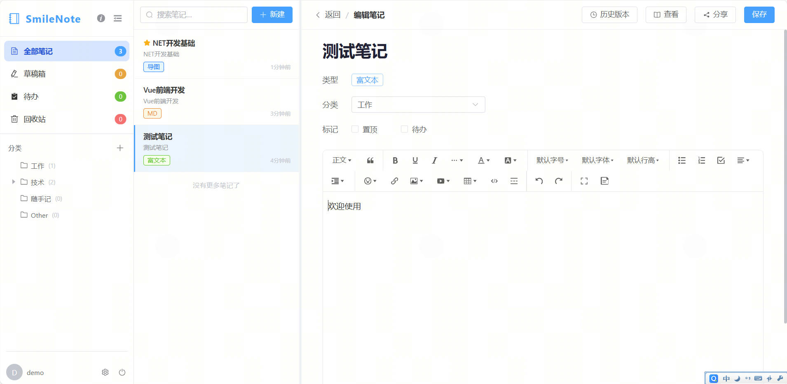Log out with the power icon
The height and width of the screenshot is (384, 787).
tap(122, 372)
